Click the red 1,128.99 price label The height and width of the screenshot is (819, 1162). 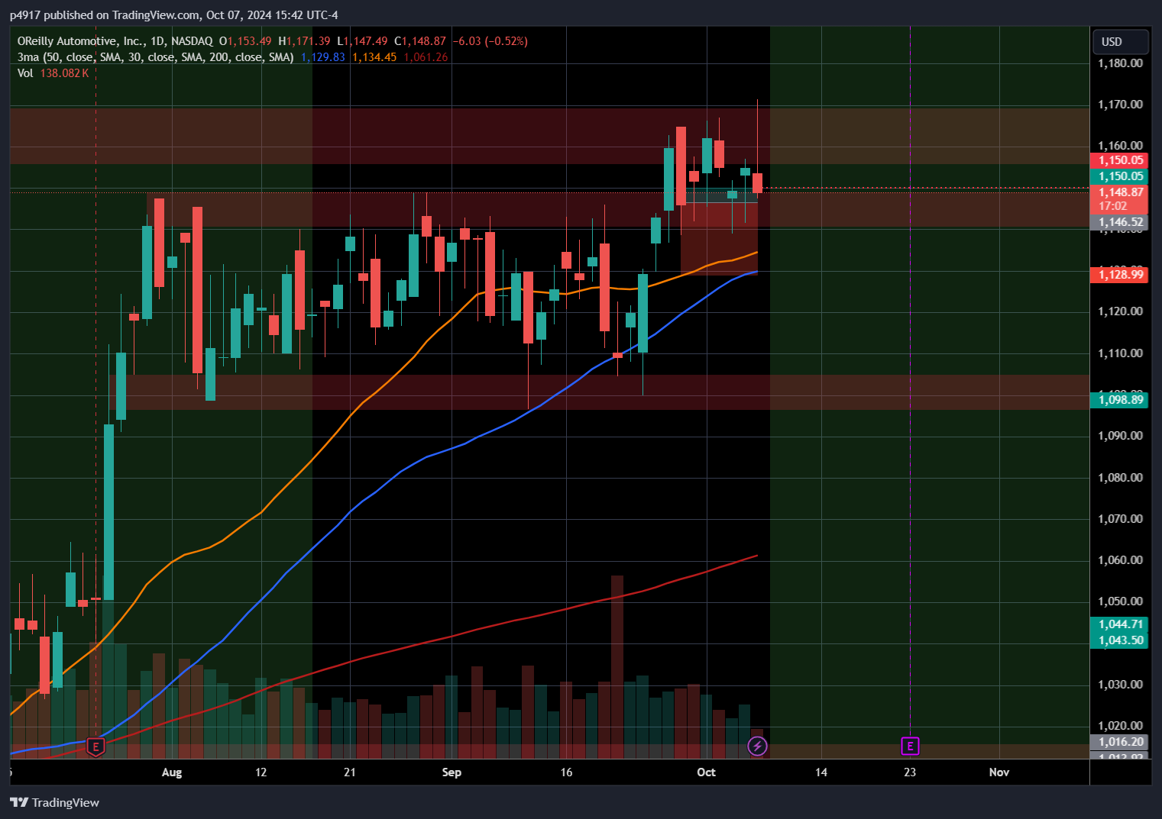coord(1119,275)
